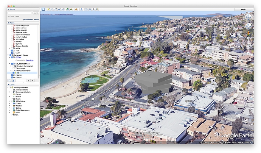The width and height of the screenshot is (261, 153).
Task: Collapse the Search panel header triangle
Action: (x=8, y=9)
